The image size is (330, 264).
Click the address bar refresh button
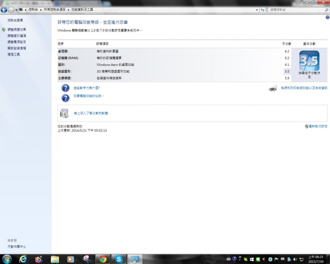(263, 10)
